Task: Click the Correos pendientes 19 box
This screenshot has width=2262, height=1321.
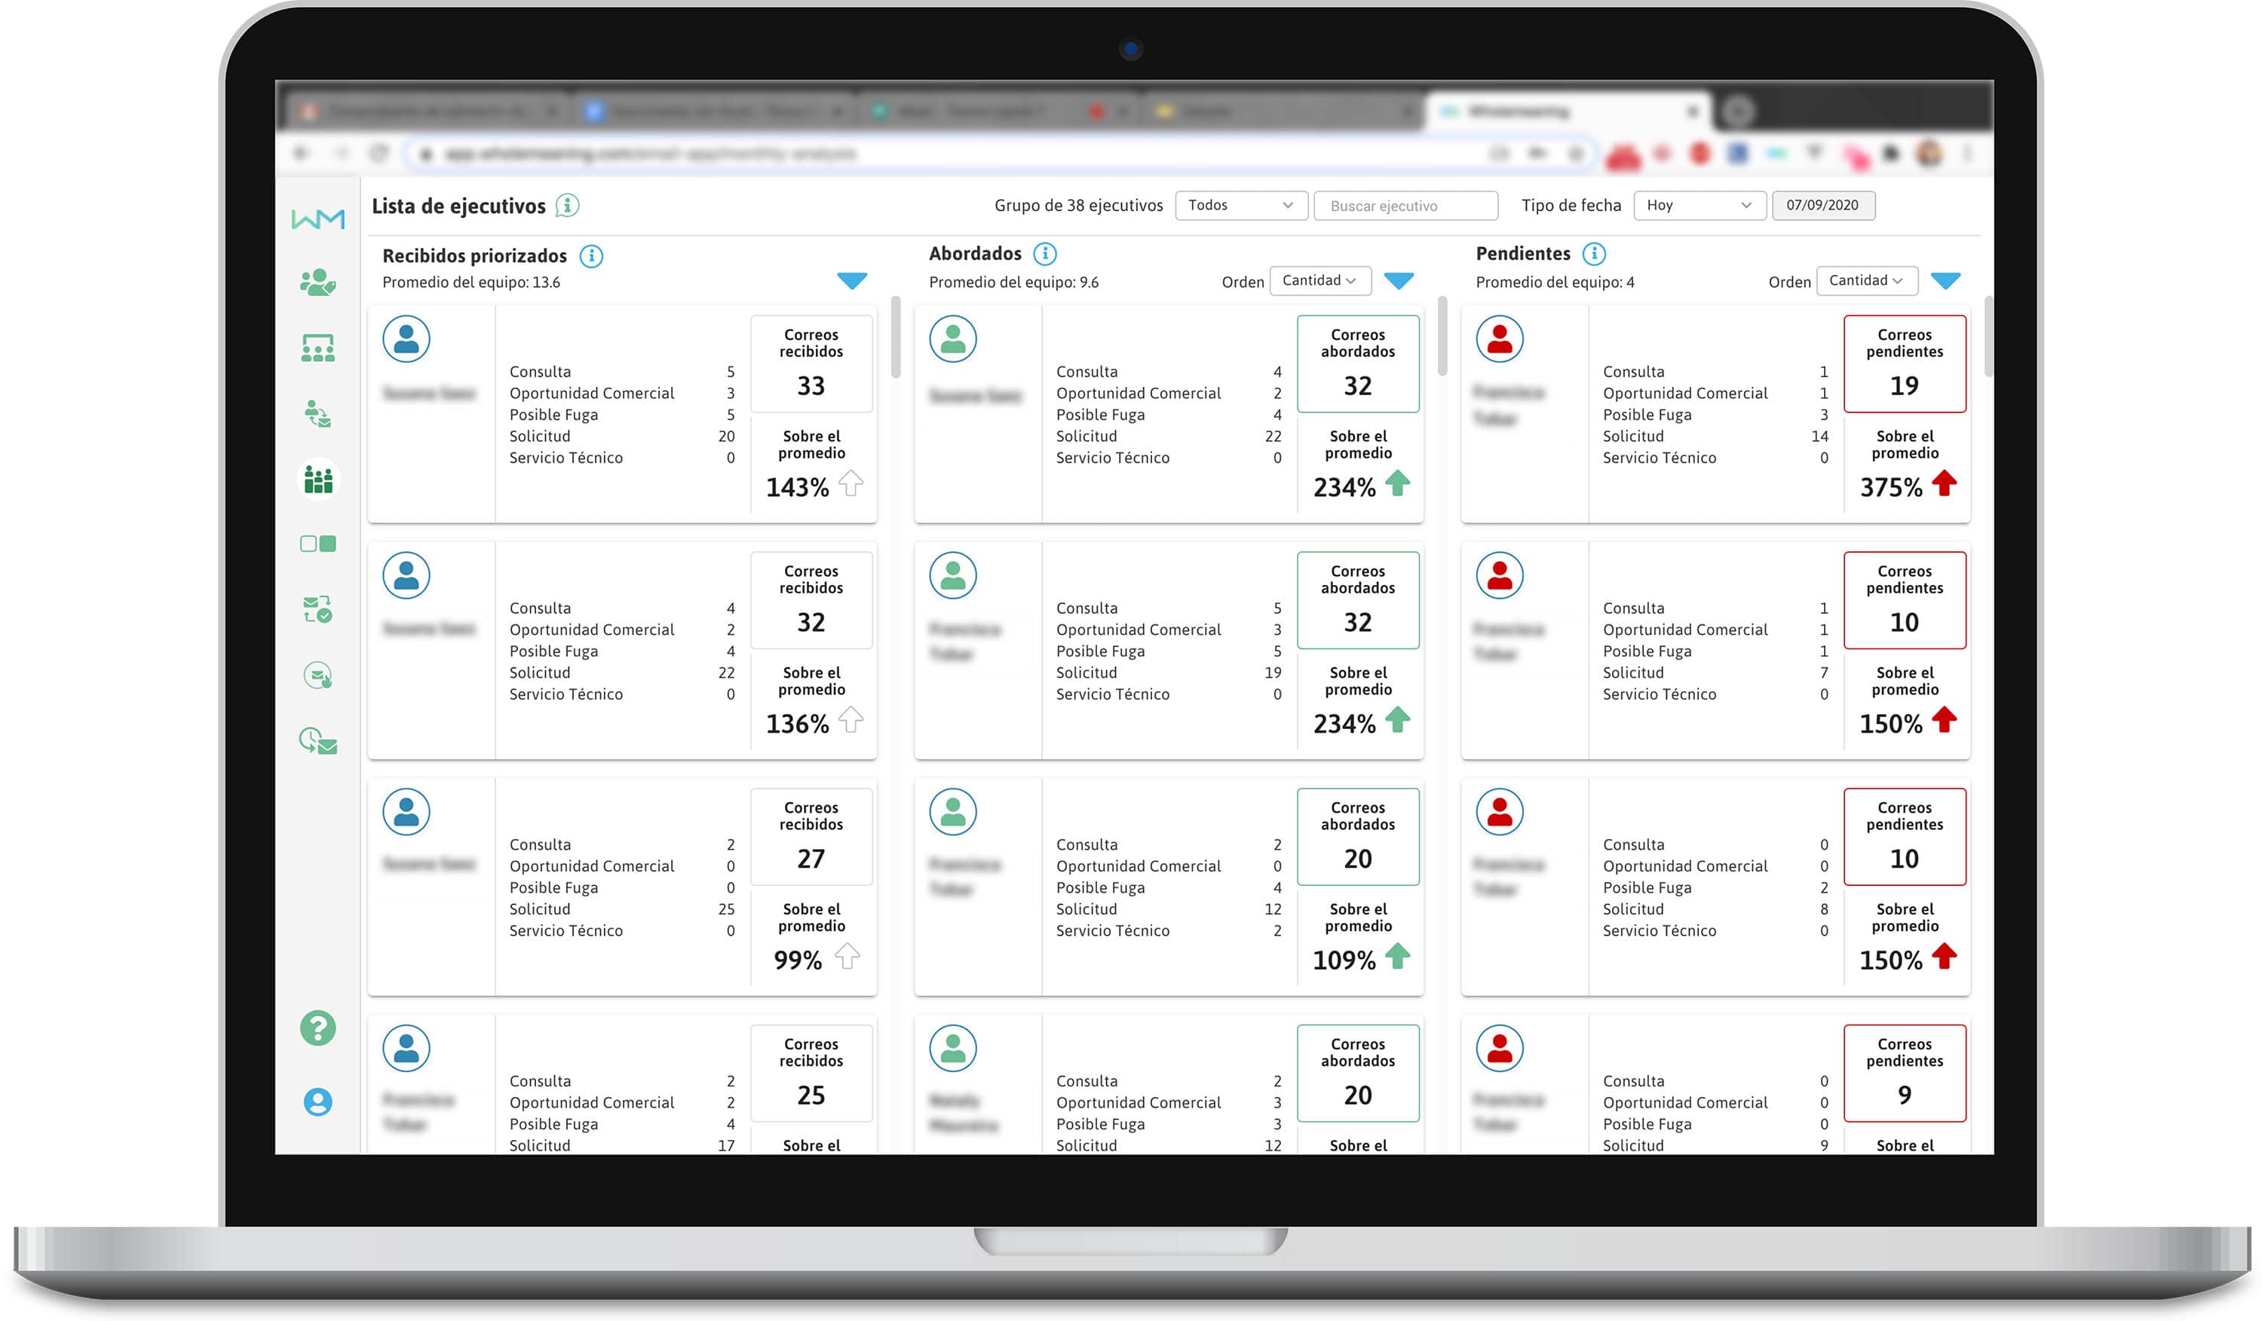Action: [1905, 364]
